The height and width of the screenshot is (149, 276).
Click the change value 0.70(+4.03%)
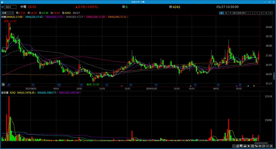(x=87, y=7)
